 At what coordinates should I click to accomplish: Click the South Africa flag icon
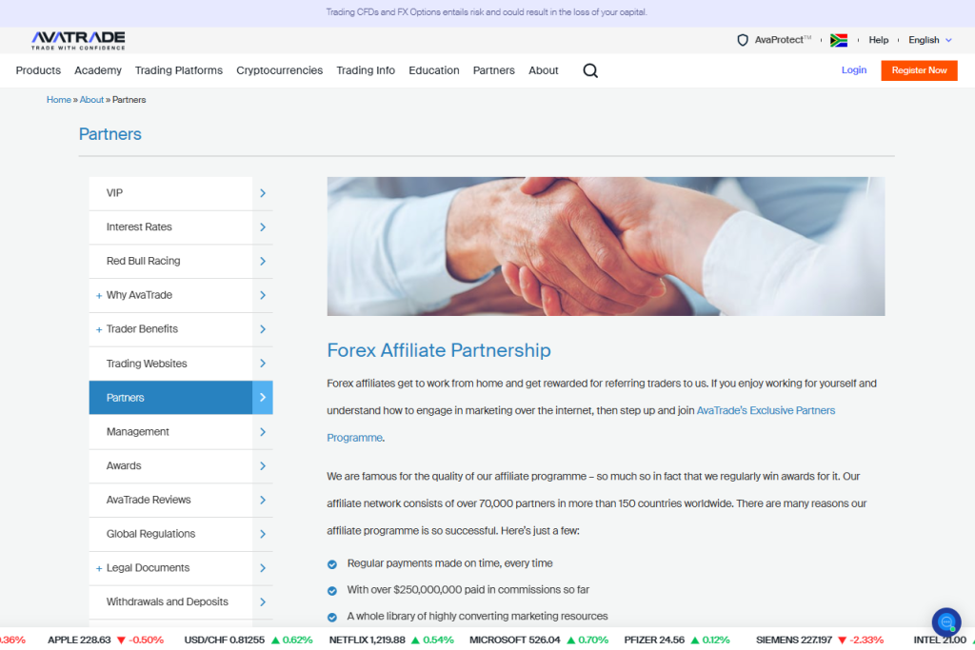point(838,40)
